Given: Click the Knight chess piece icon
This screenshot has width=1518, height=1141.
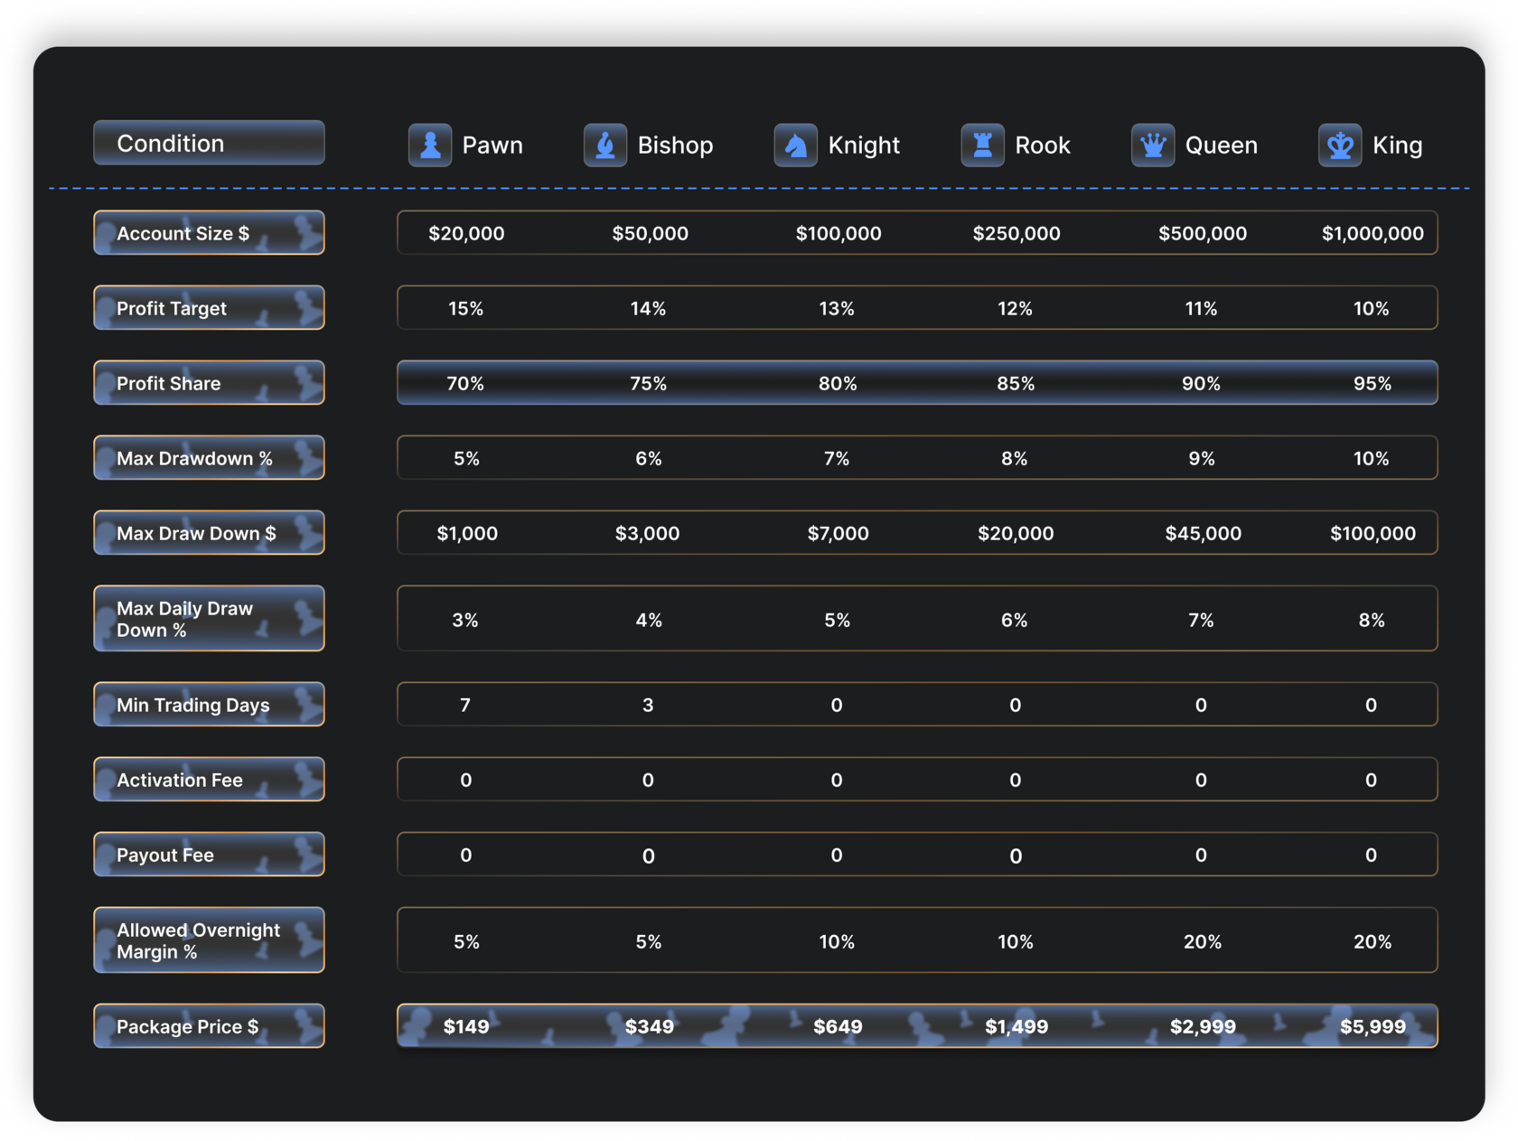Looking at the screenshot, I should click(x=795, y=145).
